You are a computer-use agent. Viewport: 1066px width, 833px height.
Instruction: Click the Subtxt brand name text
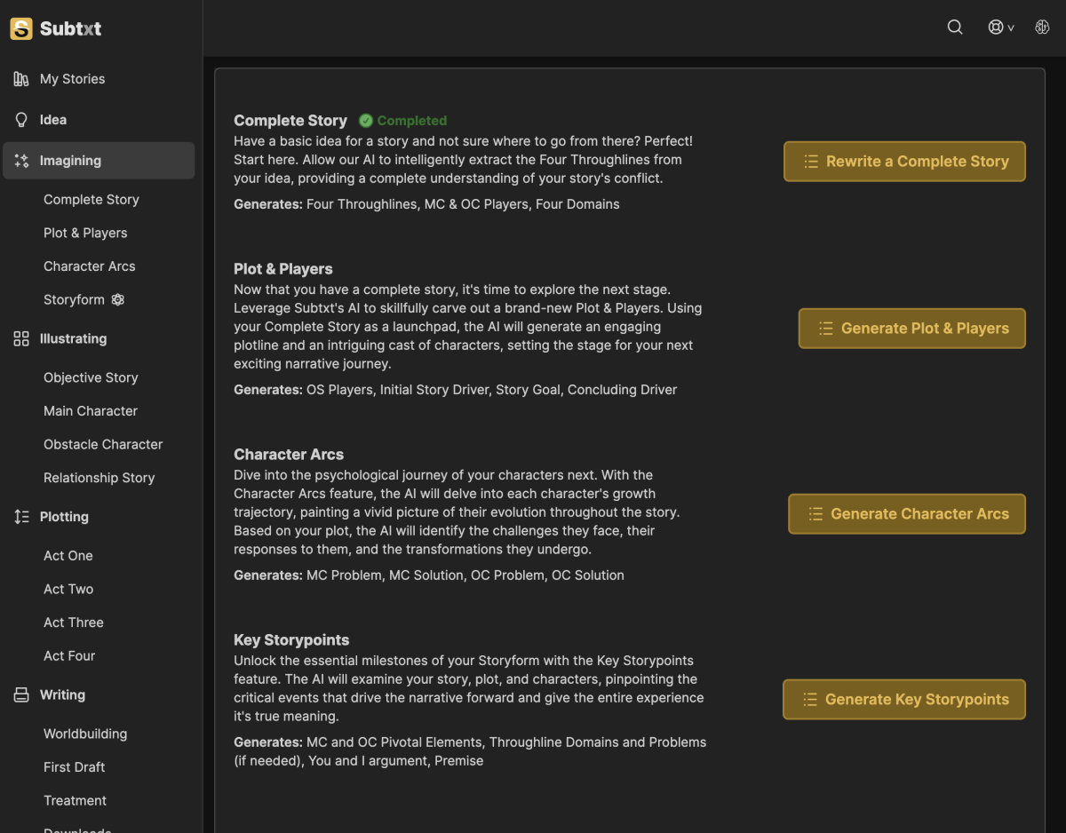70,28
